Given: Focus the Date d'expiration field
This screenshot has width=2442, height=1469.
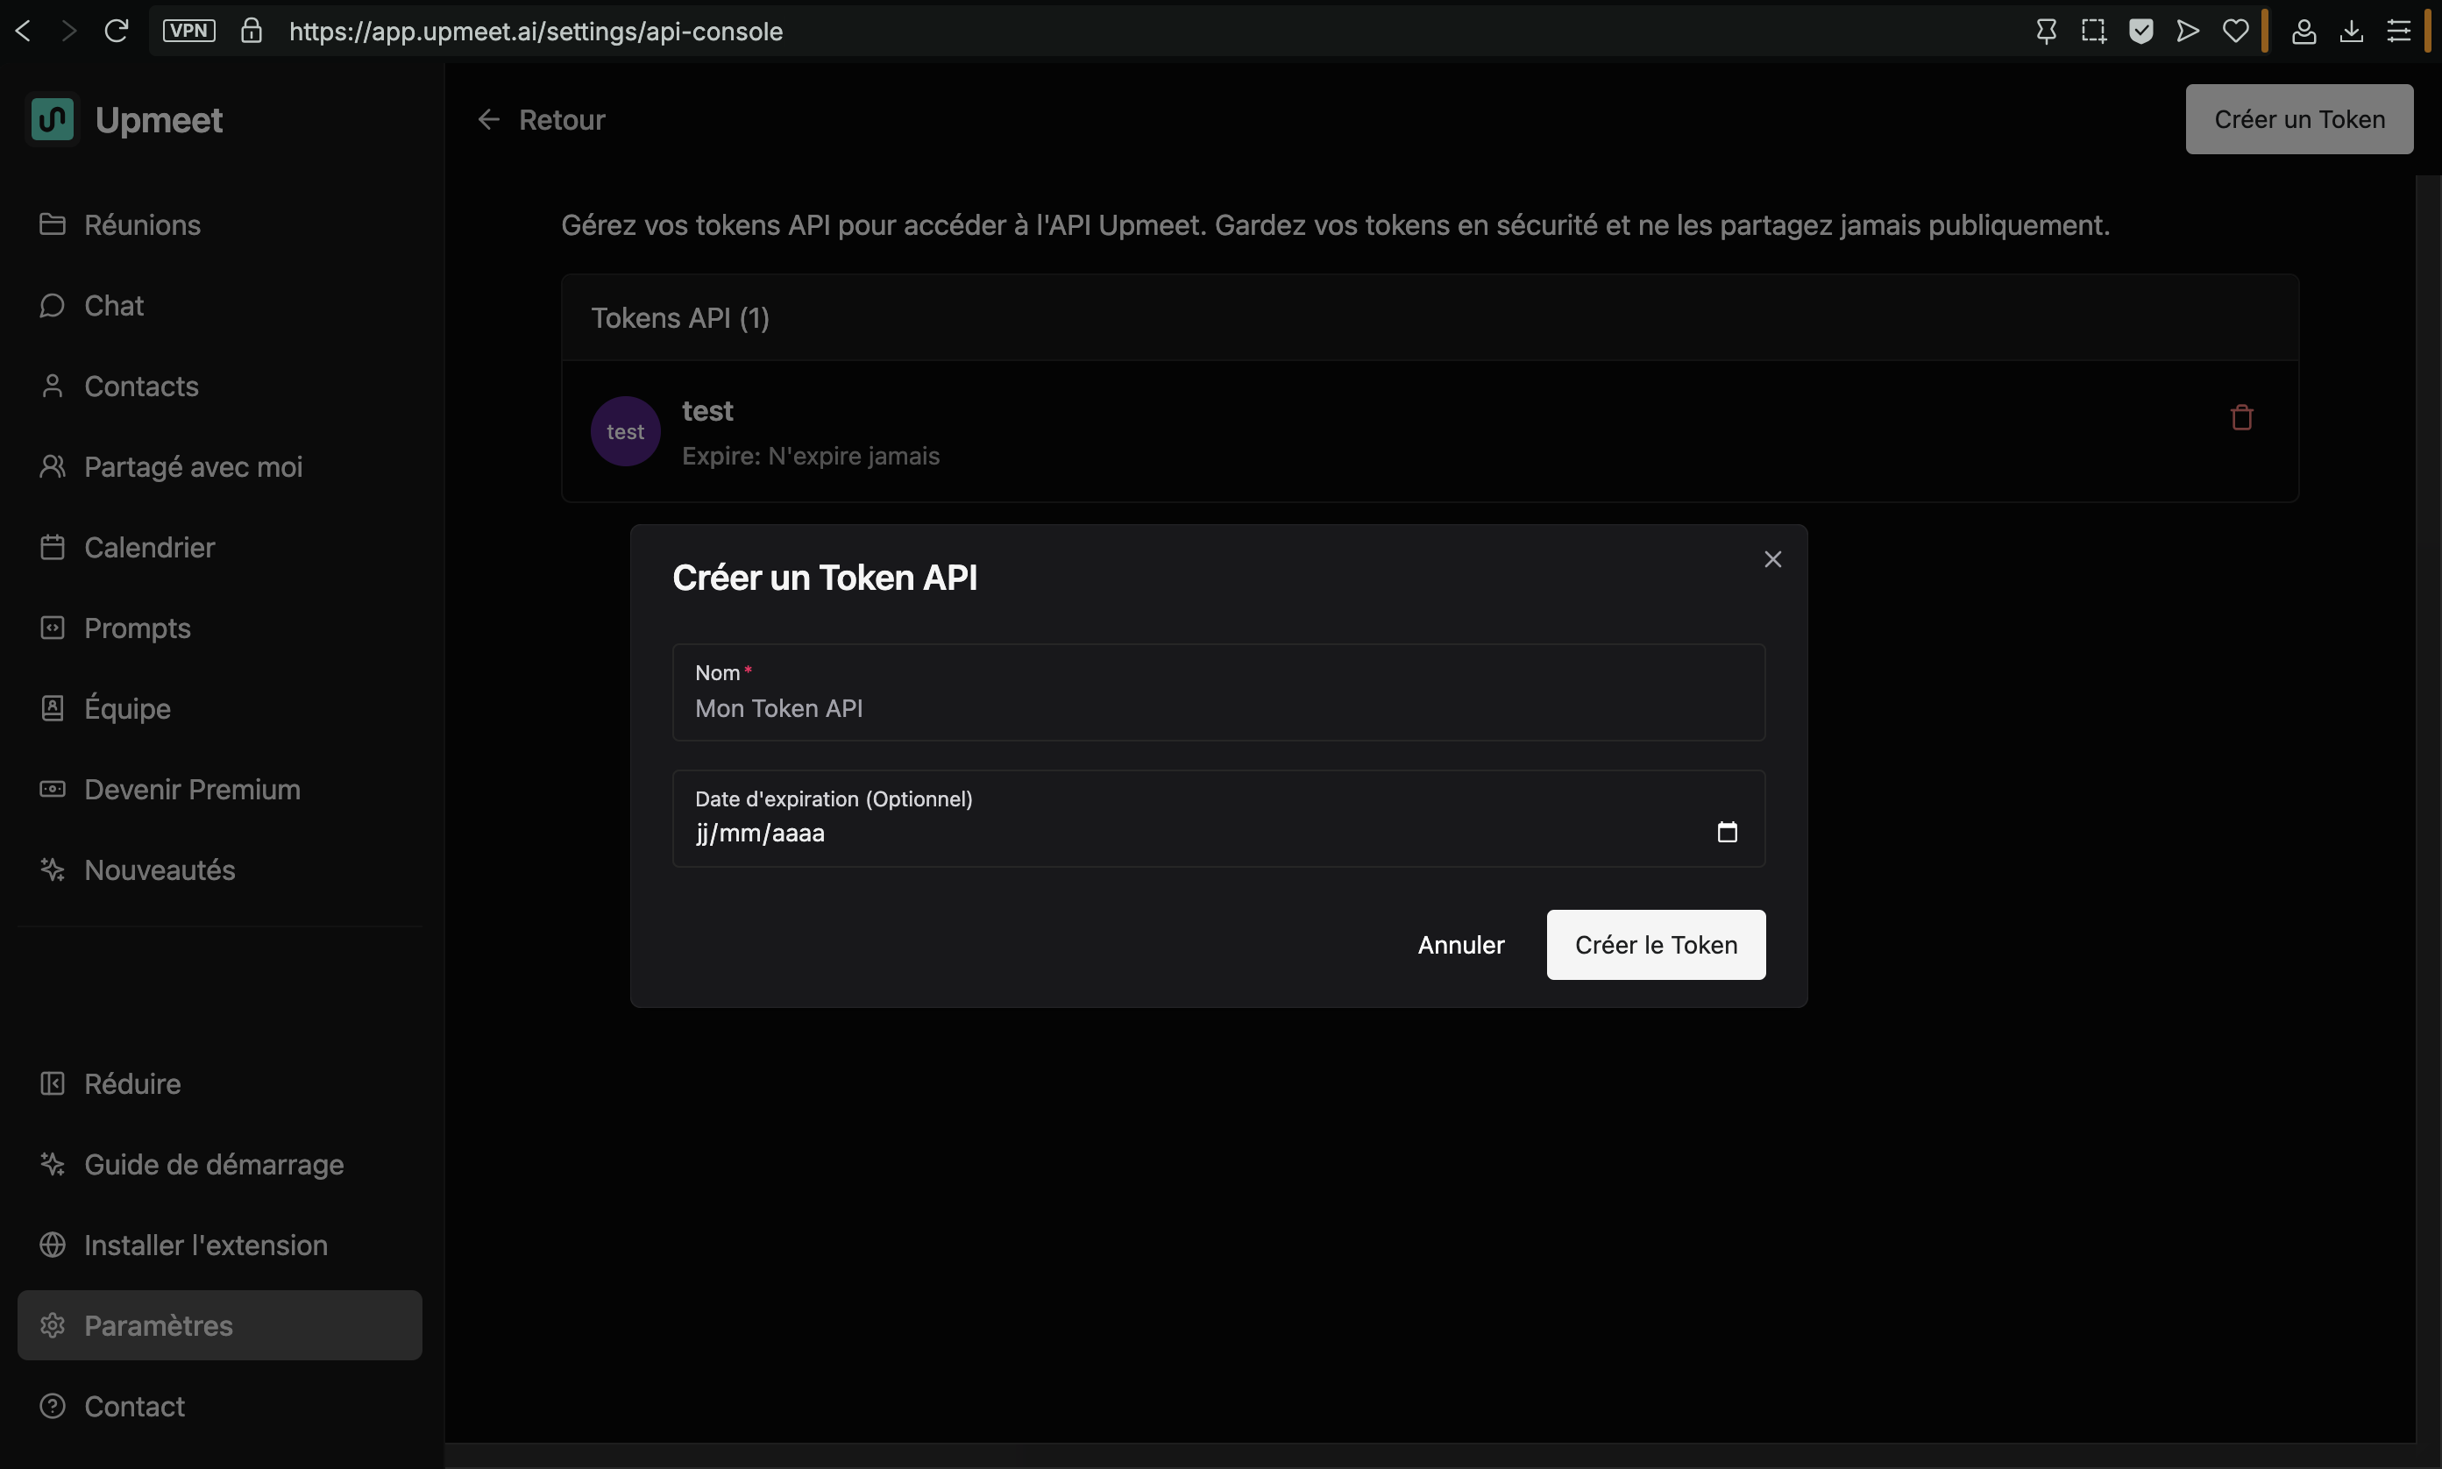Looking at the screenshot, I should click(1218, 819).
